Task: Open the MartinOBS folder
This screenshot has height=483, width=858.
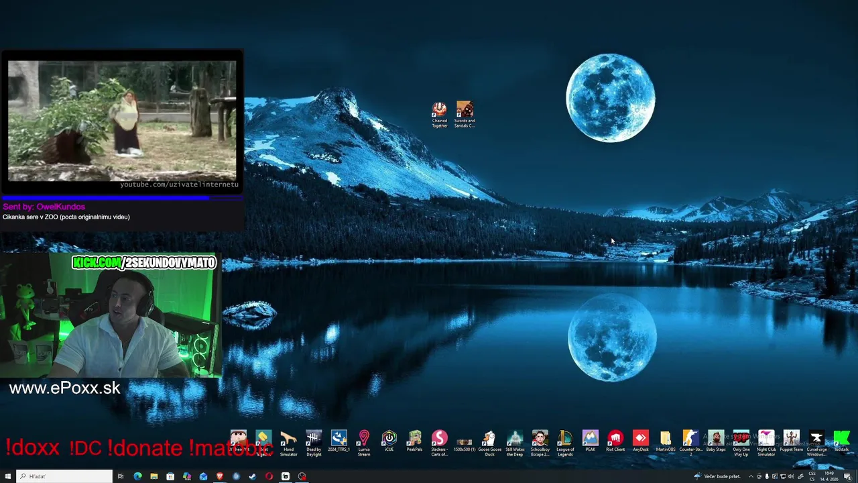Action: [666, 441]
